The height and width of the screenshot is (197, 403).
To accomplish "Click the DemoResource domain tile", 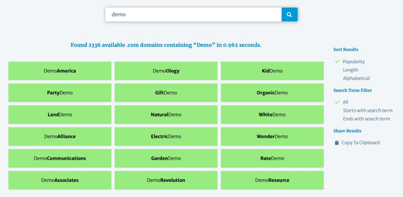I will (x=272, y=180).
